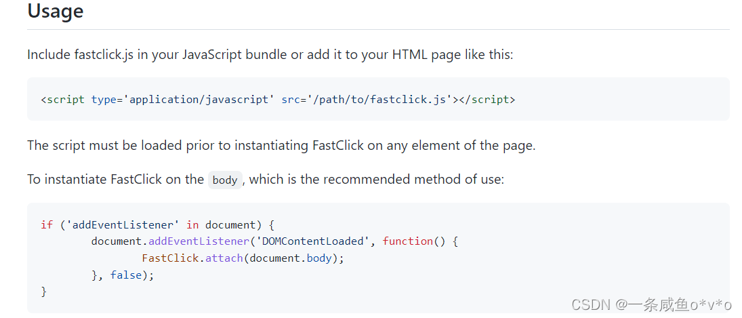This screenshot has width=742, height=318.
Task: Click the closing brace on the last code line
Action: point(44,292)
